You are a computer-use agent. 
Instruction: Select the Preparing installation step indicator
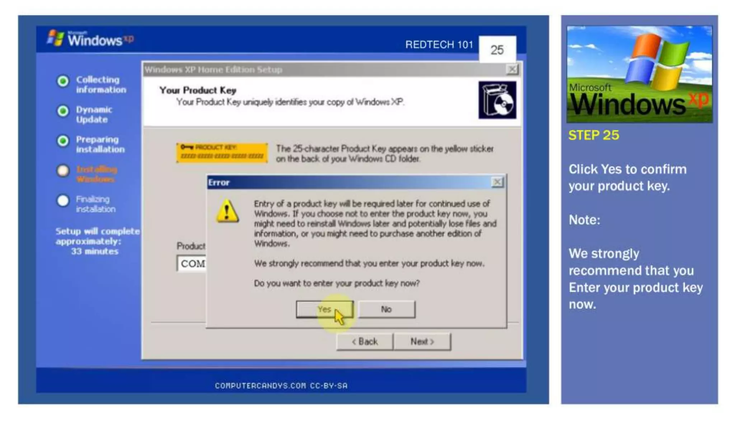click(x=63, y=141)
